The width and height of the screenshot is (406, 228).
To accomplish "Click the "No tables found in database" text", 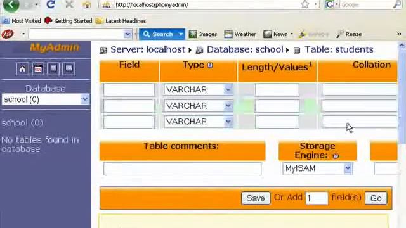I will 40,144.
